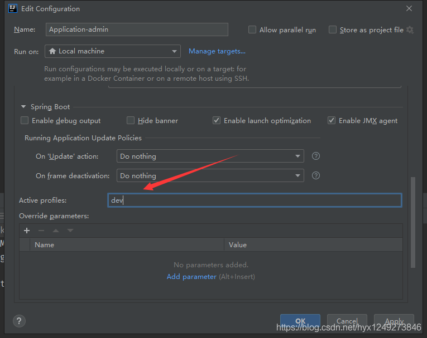Remove parameter with minus icon
Screen dimensions: 427x338
click(41, 231)
